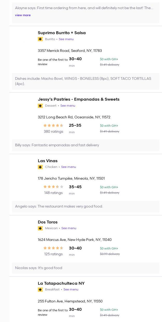The width and height of the screenshot is (162, 322).
Task: Click star rating for Dos Toros
Action: [53, 248]
